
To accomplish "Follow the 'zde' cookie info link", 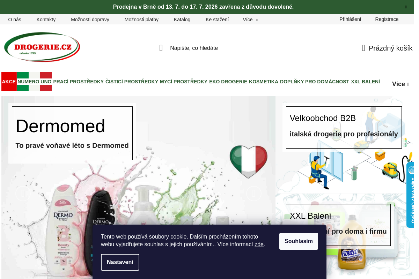I will click(x=259, y=244).
